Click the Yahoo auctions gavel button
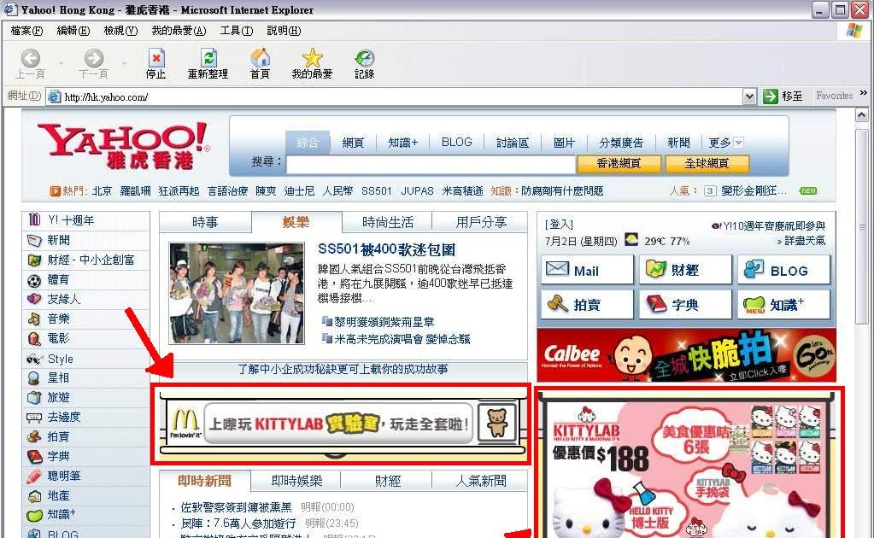874x538 pixels. [x=587, y=304]
